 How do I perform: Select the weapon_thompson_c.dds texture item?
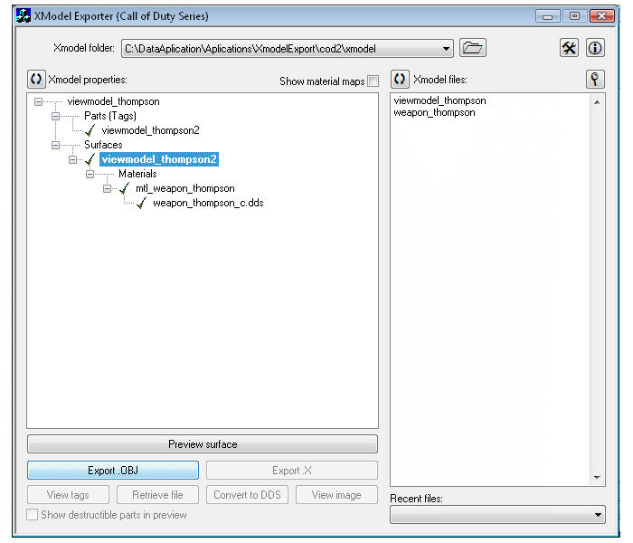click(208, 203)
